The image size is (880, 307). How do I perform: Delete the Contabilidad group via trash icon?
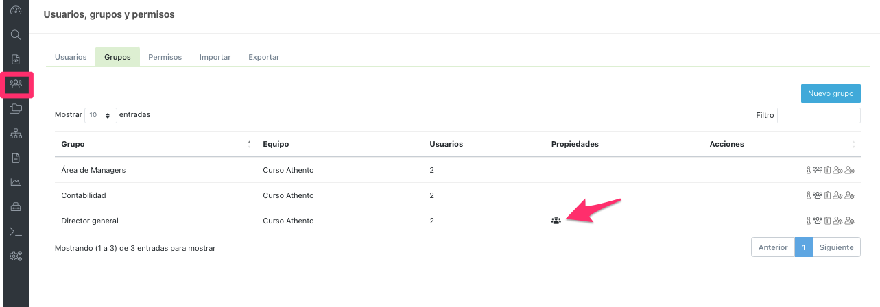pyautogui.click(x=827, y=195)
